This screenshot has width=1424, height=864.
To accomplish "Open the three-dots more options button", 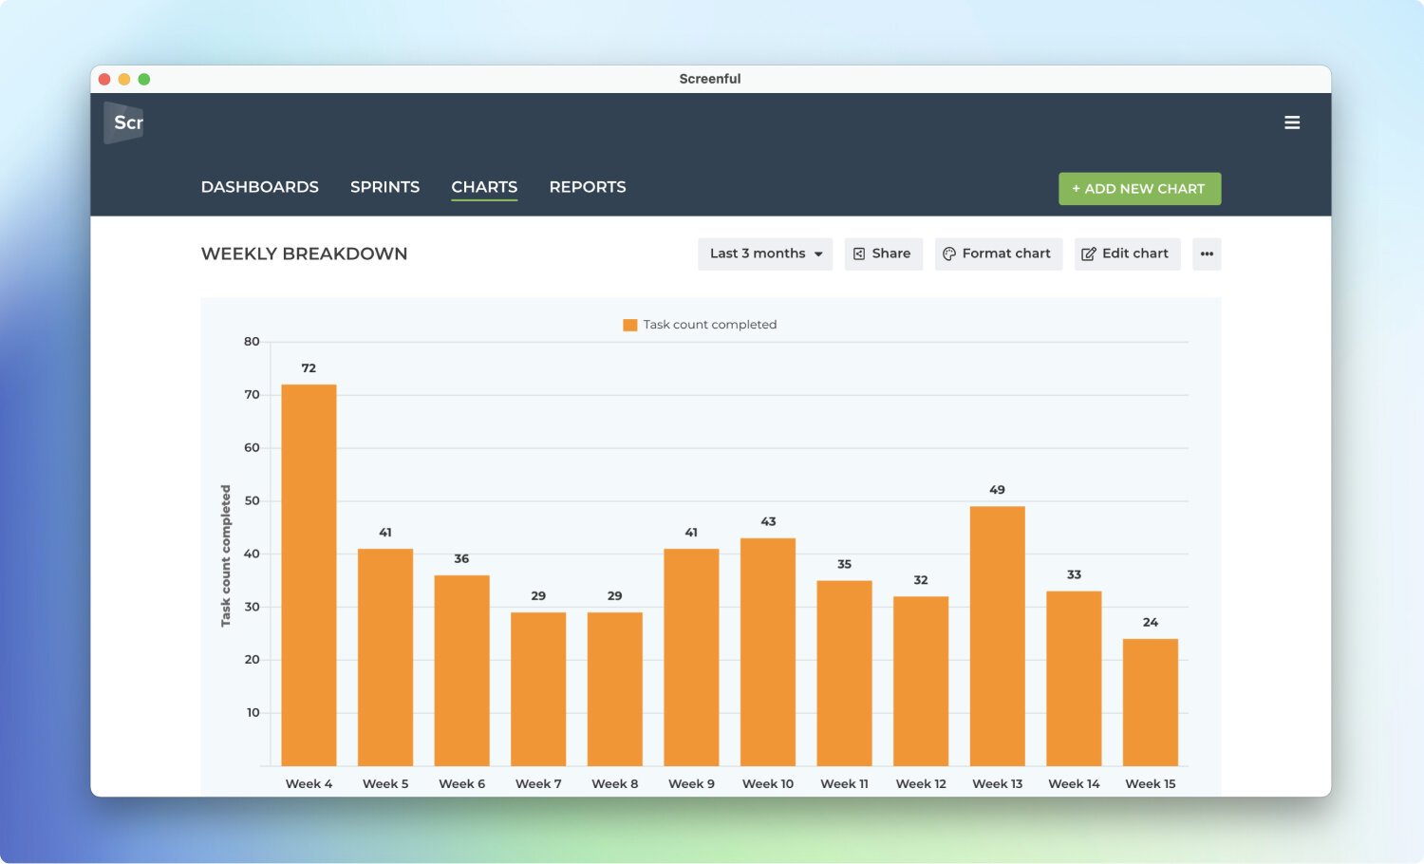I will [x=1207, y=254].
